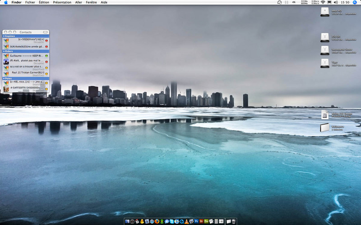The height and width of the screenshot is (225, 361).
Task: Open the Apple menu
Action: [6, 2]
